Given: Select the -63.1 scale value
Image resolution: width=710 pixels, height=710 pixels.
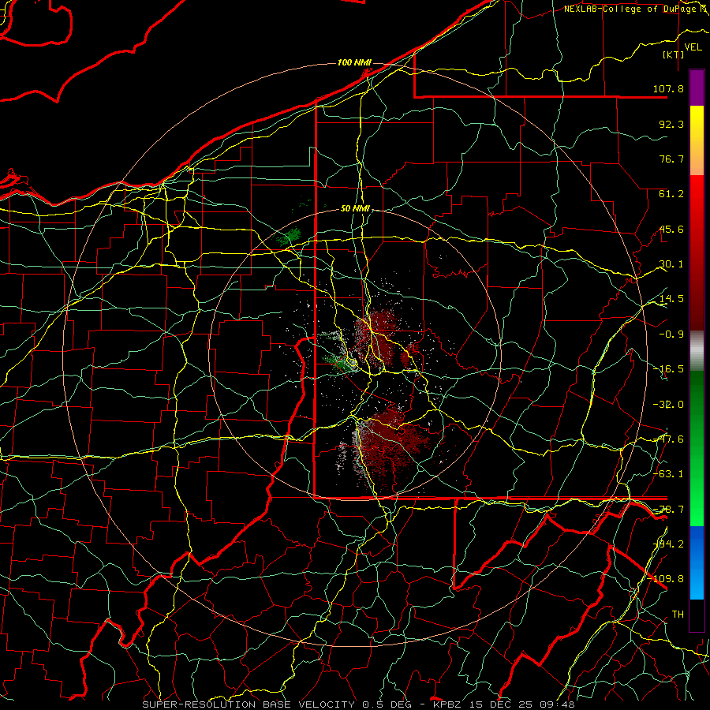Looking at the screenshot, I should tap(668, 474).
